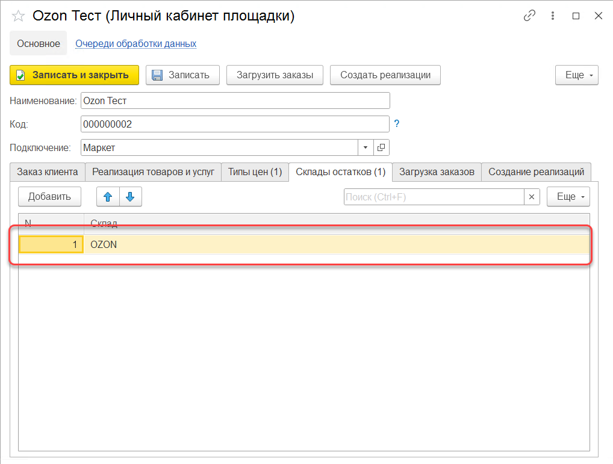Click the Склад column header
The height and width of the screenshot is (464, 613).
pos(337,223)
